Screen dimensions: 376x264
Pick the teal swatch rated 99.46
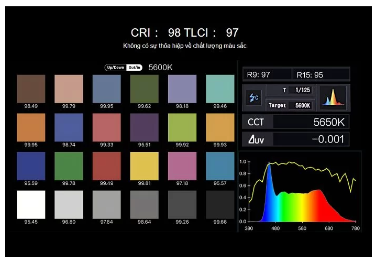tap(220, 89)
